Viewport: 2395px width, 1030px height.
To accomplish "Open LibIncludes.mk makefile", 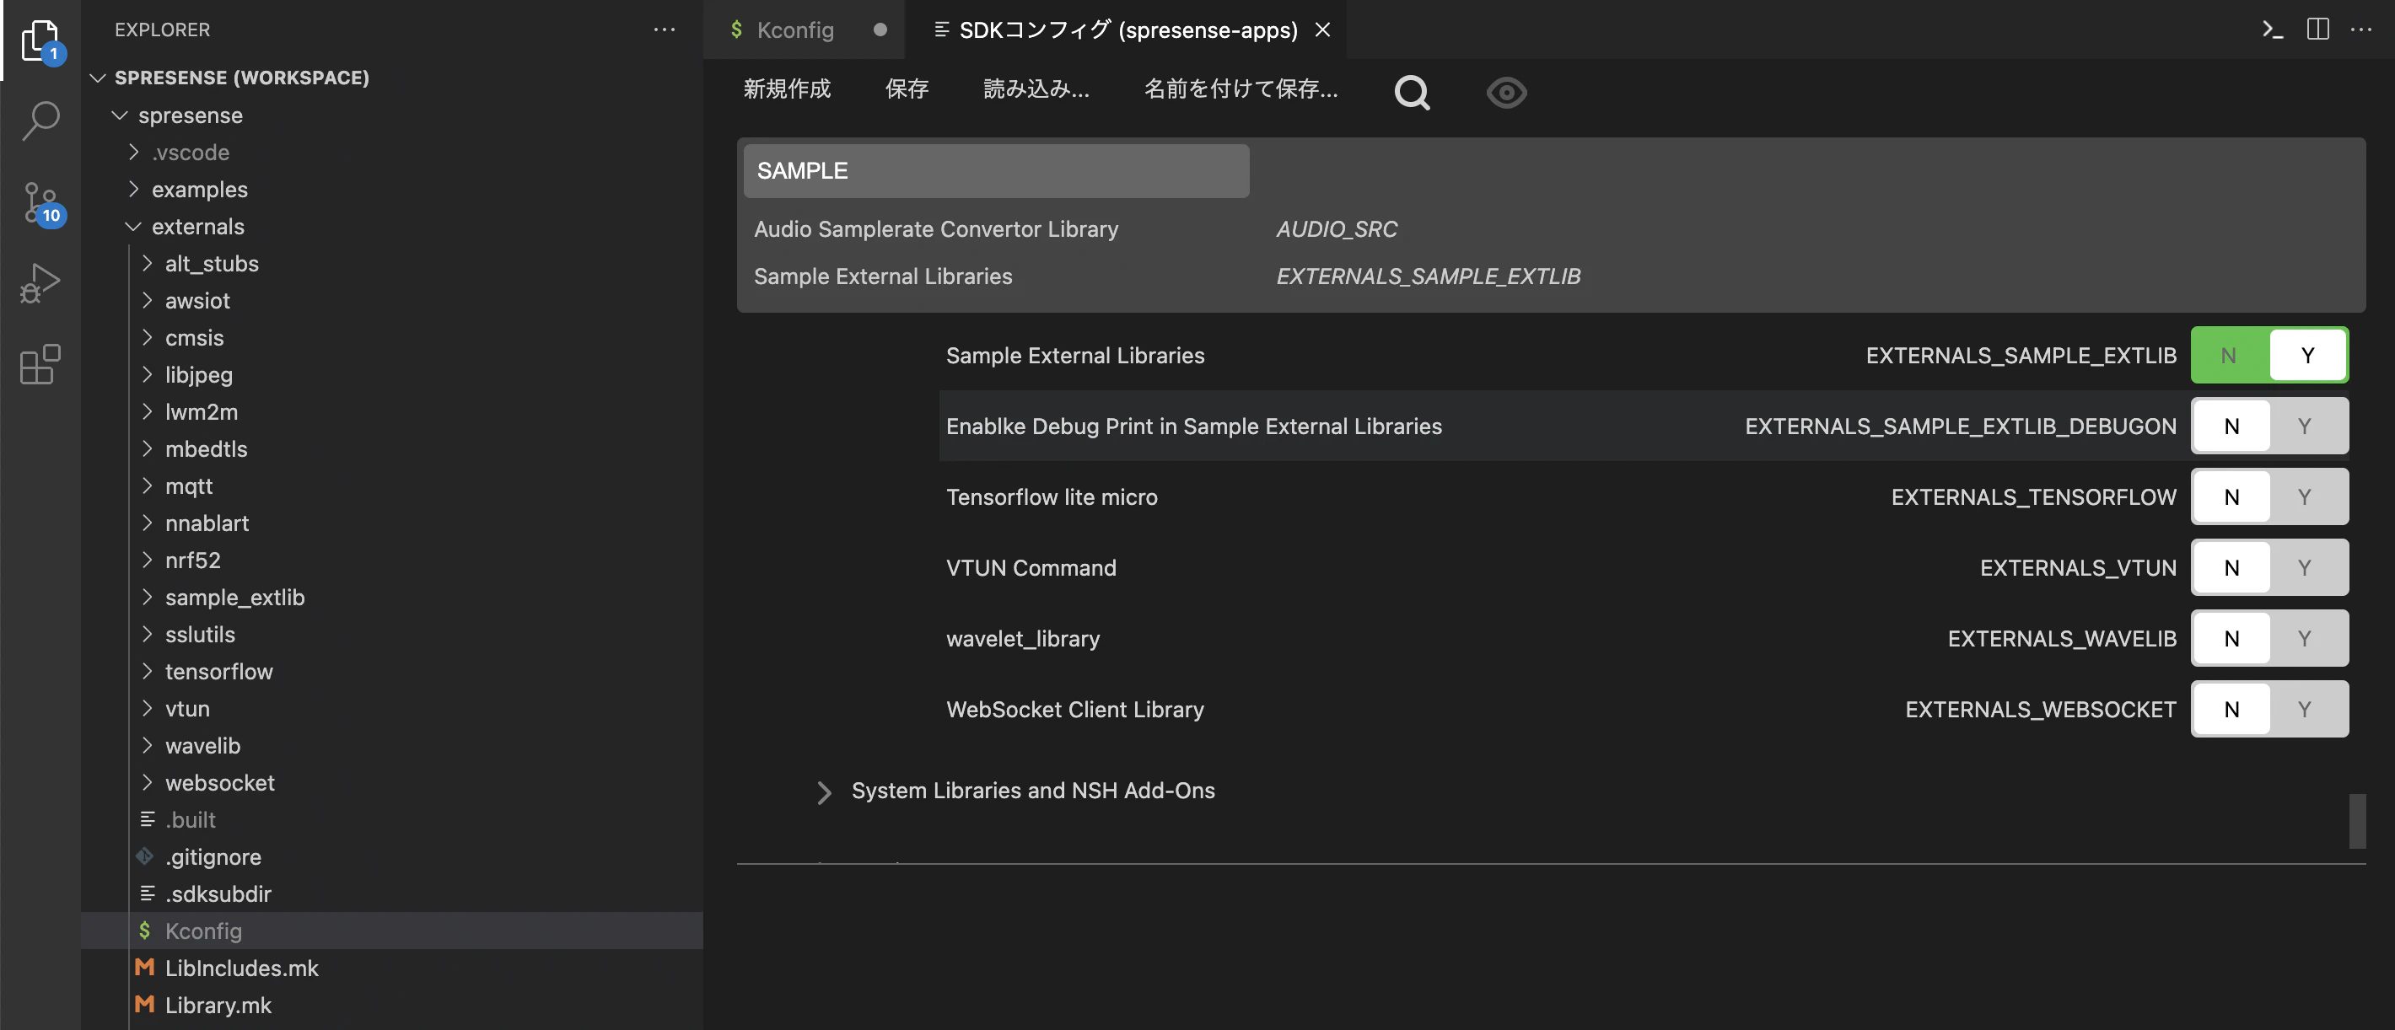I will [x=391, y=968].
